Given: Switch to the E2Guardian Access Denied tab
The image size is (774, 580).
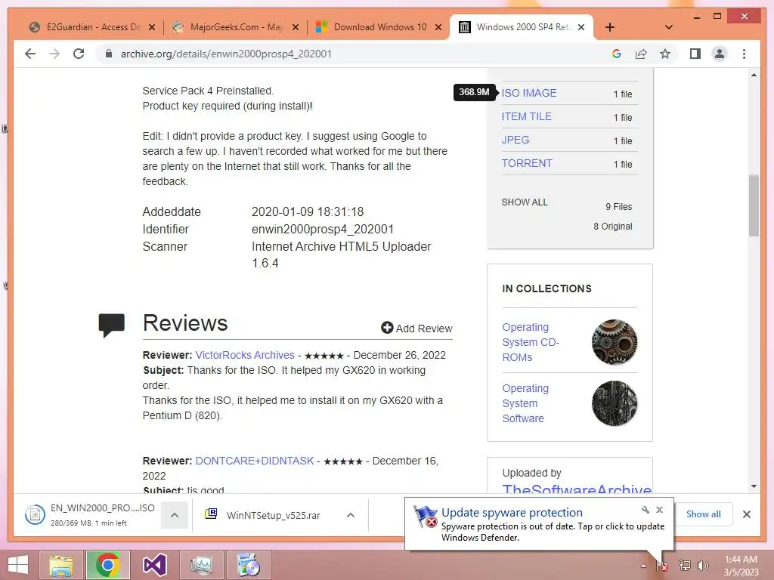Looking at the screenshot, I should pyautogui.click(x=92, y=27).
